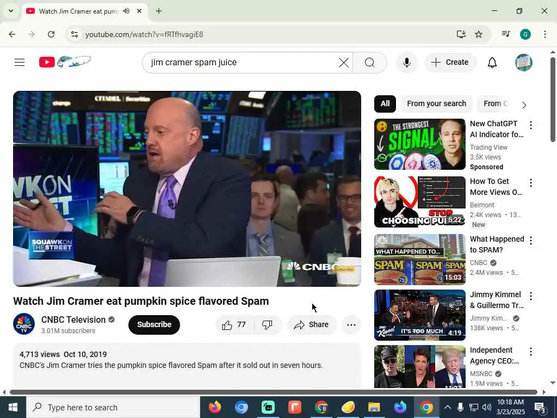Open the YouTube account avatar menu
This screenshot has height=418, width=557.
pyautogui.click(x=524, y=63)
